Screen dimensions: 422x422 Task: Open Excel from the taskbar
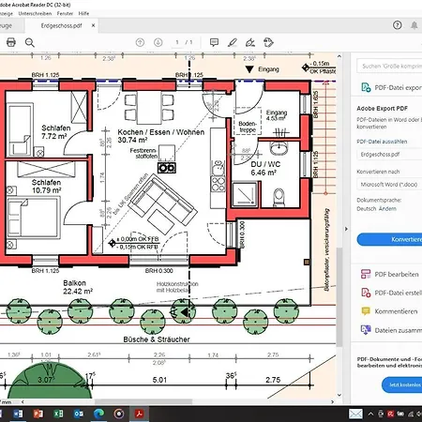[x=58, y=414]
